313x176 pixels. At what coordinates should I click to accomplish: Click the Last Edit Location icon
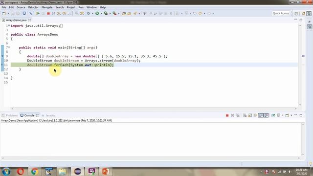click(195, 13)
